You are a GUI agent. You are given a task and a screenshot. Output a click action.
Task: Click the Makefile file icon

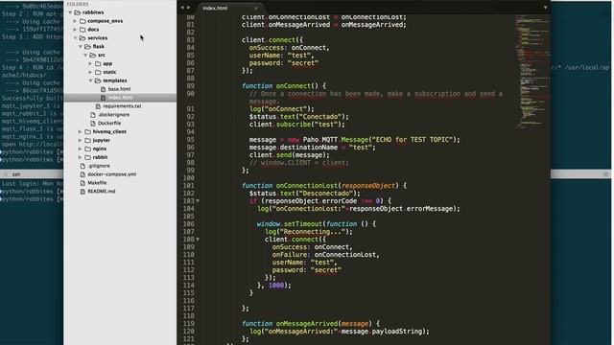click(83, 183)
